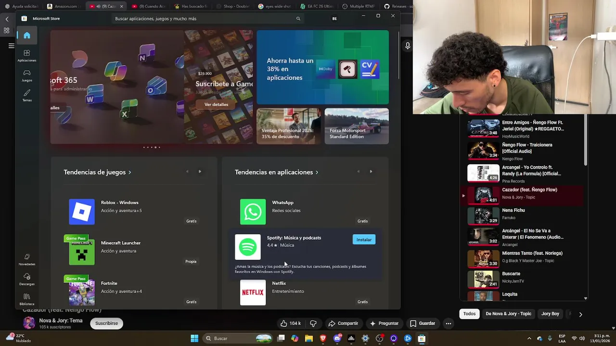The width and height of the screenshot is (616, 346).
Task: Subscribe with the Suscribirse button
Action: coord(106,323)
